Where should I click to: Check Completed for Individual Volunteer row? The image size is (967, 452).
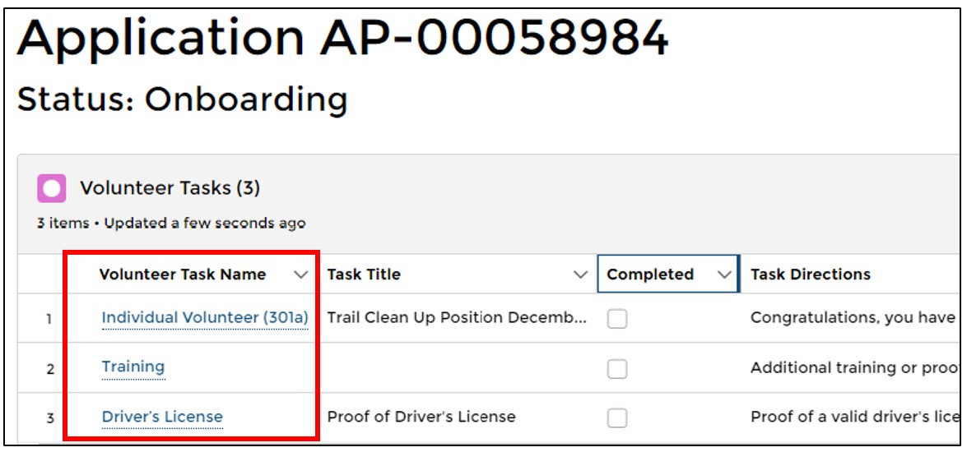616,318
